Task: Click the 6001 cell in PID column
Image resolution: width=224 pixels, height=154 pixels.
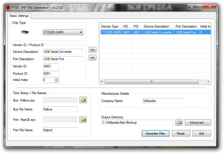Action: click(137, 32)
